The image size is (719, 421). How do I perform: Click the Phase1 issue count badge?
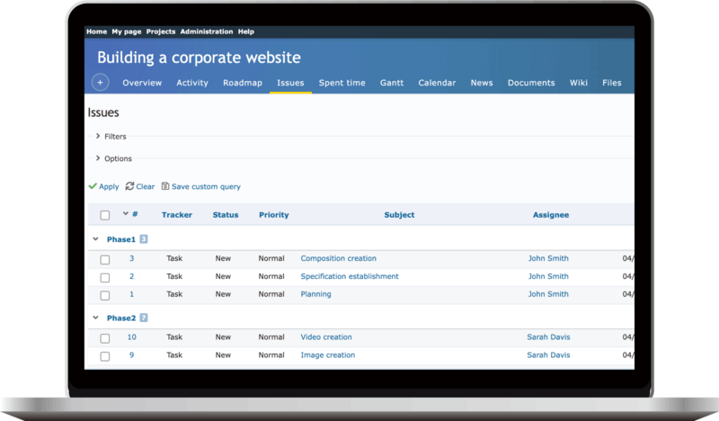pos(143,240)
